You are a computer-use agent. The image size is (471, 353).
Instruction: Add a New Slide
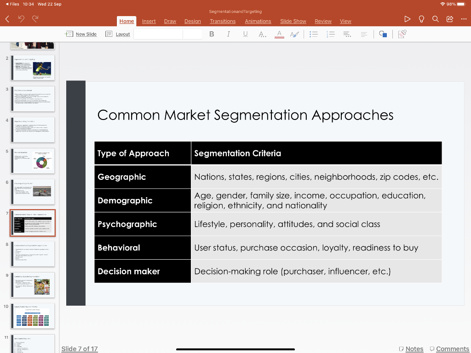click(80, 34)
